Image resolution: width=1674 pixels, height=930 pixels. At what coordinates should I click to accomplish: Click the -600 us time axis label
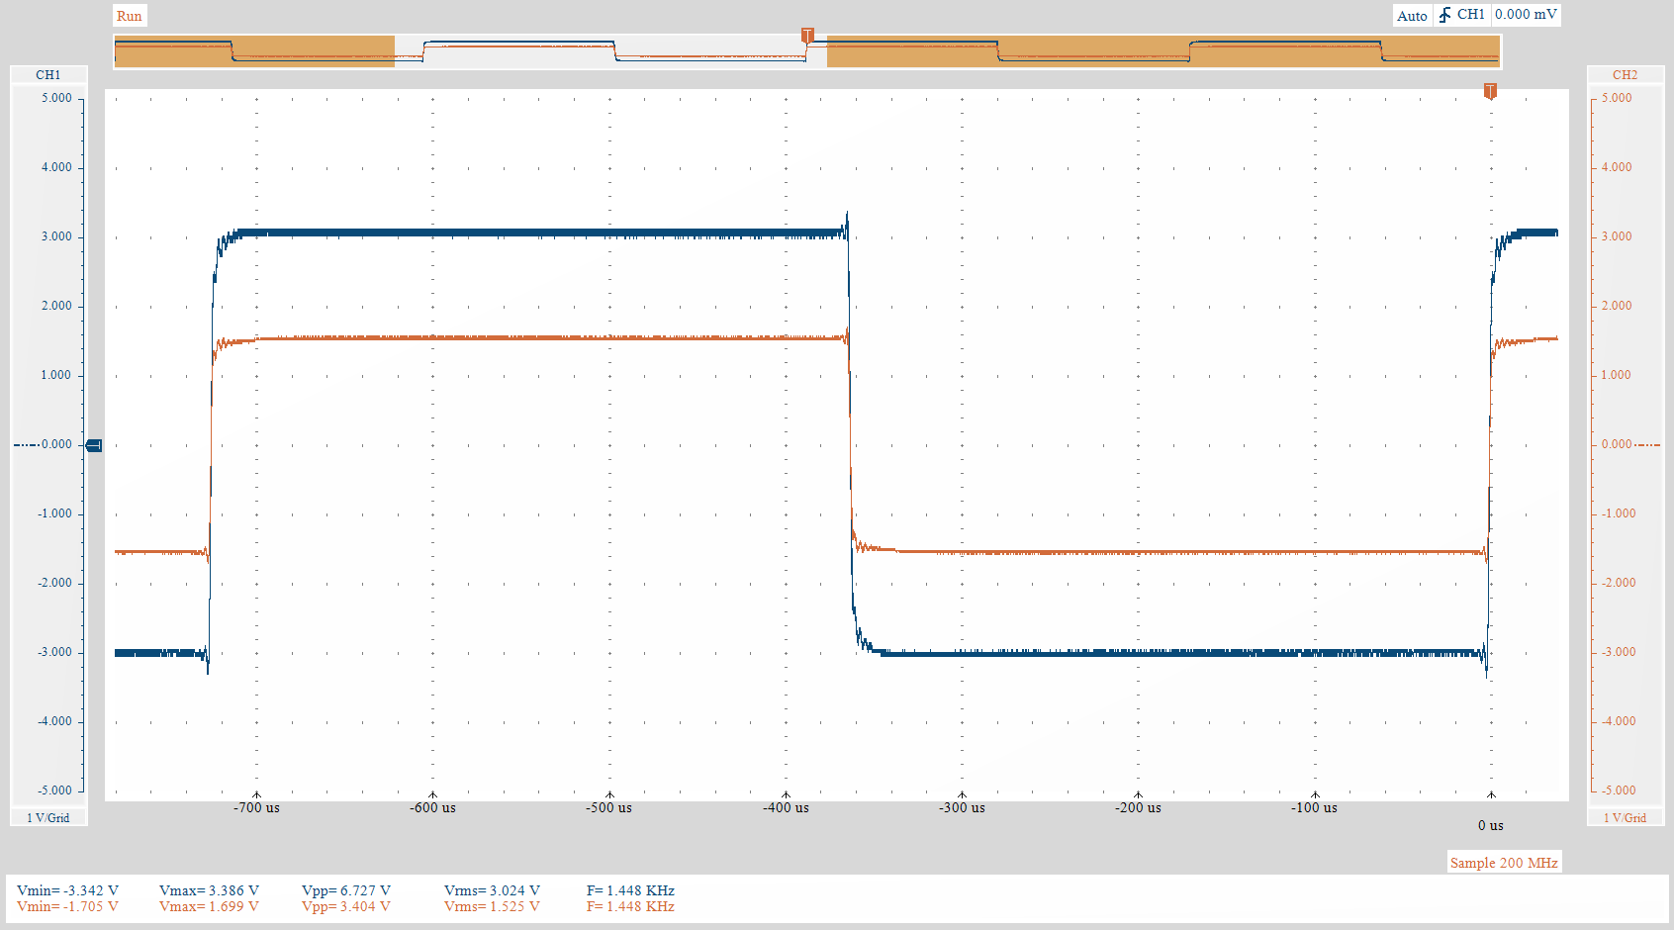click(x=432, y=807)
